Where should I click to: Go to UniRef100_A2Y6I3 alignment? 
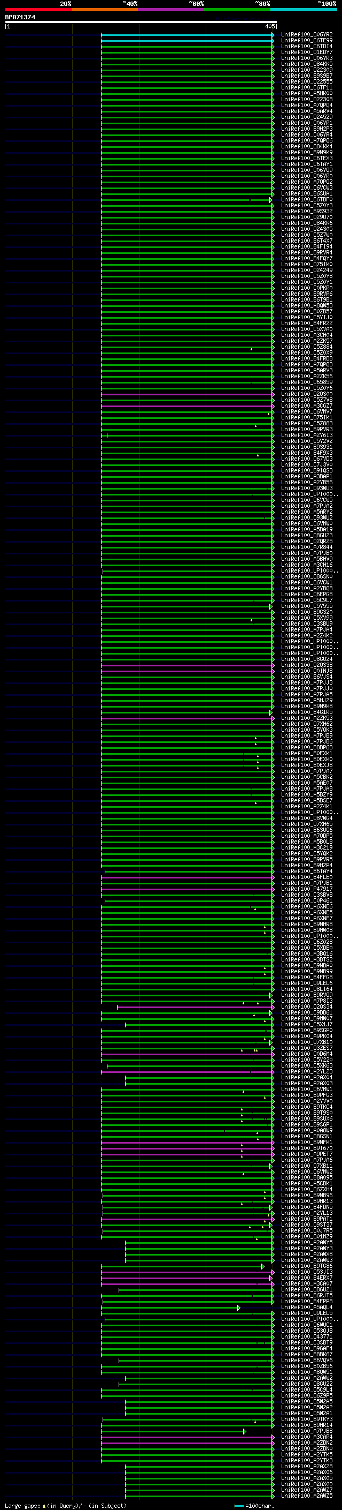pos(306,435)
